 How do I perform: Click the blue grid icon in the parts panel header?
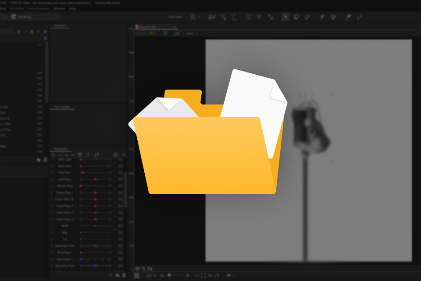(19, 32)
